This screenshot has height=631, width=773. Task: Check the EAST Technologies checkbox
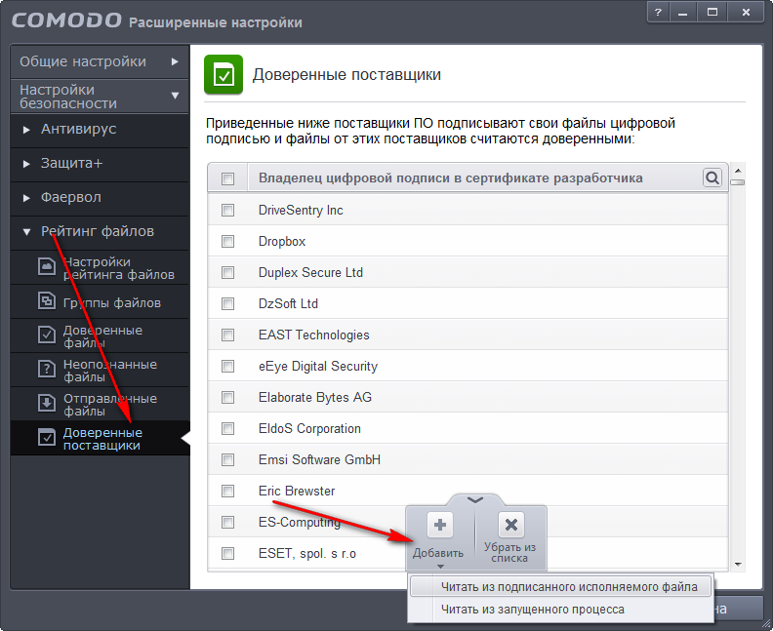pos(227,335)
